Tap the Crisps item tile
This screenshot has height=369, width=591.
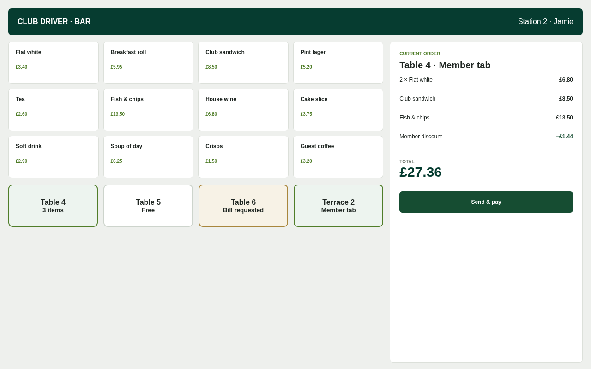click(243, 157)
